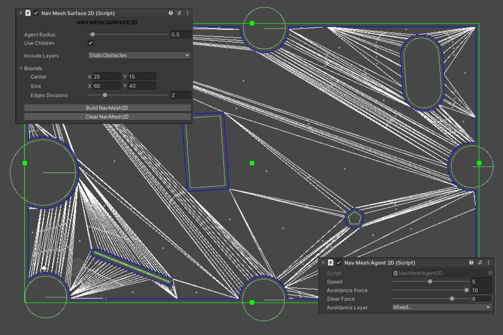Viewport: 503px width, 335px height.
Task: Click the Clear NavMesh2D button
Action: point(107,117)
